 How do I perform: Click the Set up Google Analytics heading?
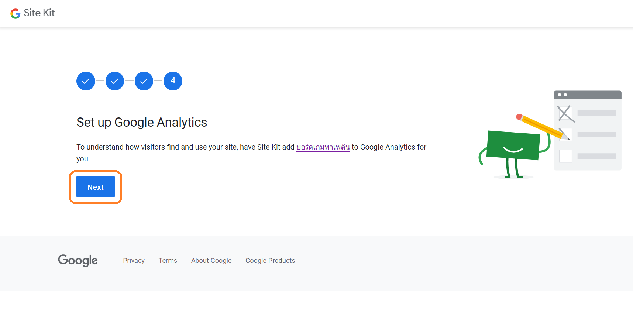pyautogui.click(x=142, y=122)
